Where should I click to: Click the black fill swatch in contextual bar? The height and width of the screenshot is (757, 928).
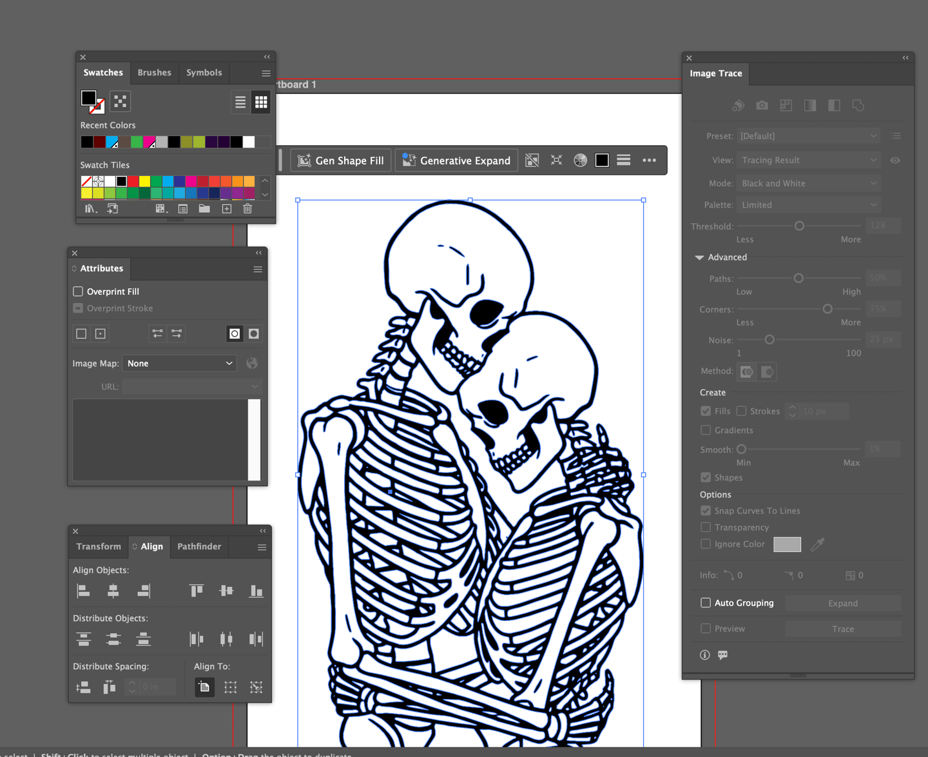click(x=602, y=161)
